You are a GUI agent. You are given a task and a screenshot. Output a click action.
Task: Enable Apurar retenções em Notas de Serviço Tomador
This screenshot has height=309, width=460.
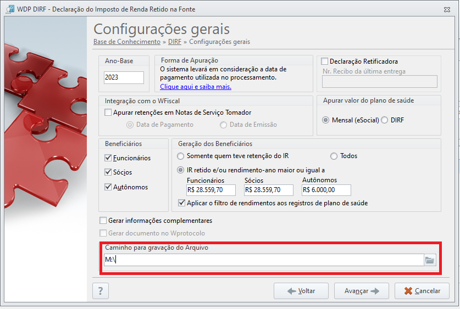(108, 112)
